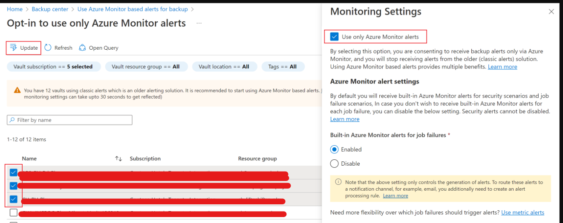563x223 pixels.
Task: Click the magnifier icon in filter box
Action: click(x=12, y=120)
